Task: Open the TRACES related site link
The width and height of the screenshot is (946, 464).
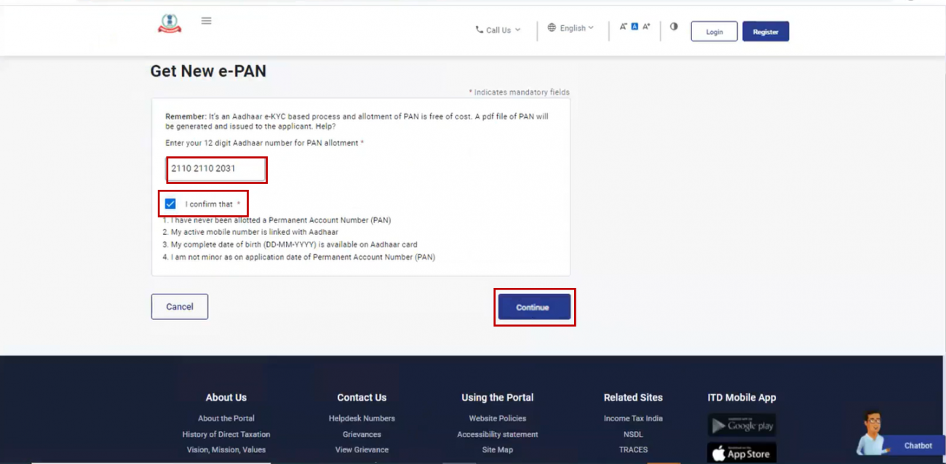Action: [632, 449]
